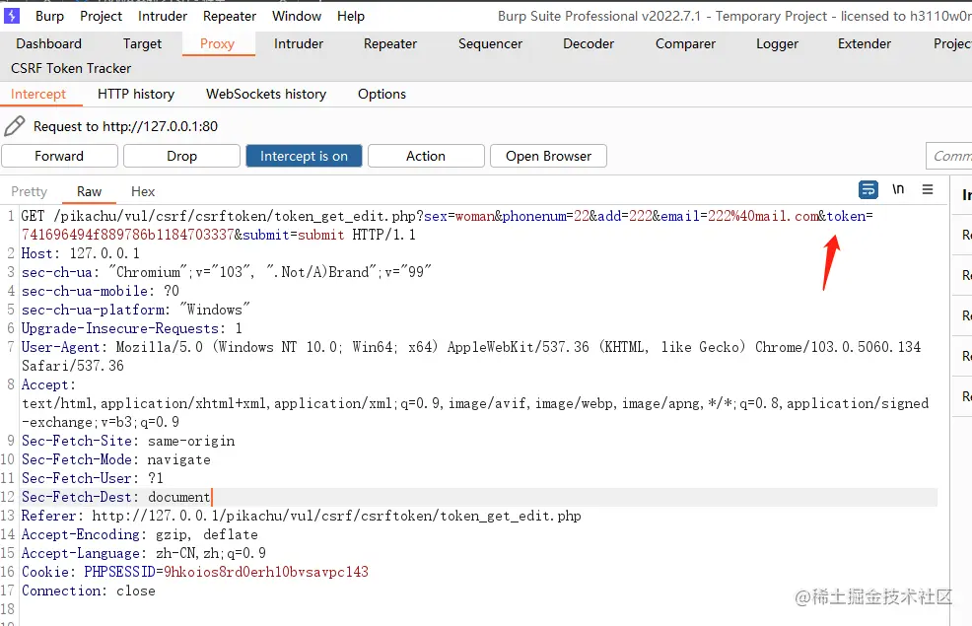Select the Proxy tab

[x=217, y=43]
